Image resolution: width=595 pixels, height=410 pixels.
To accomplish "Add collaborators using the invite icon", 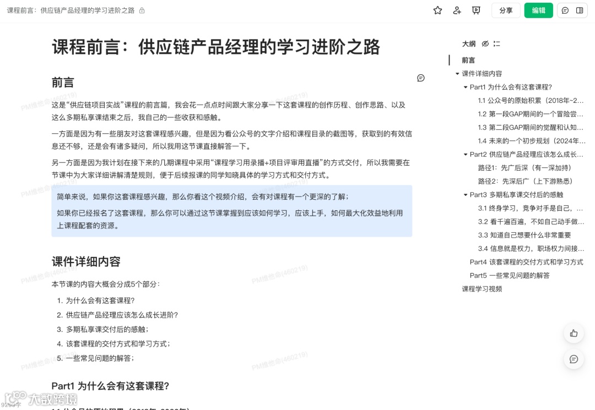I will coord(457,10).
